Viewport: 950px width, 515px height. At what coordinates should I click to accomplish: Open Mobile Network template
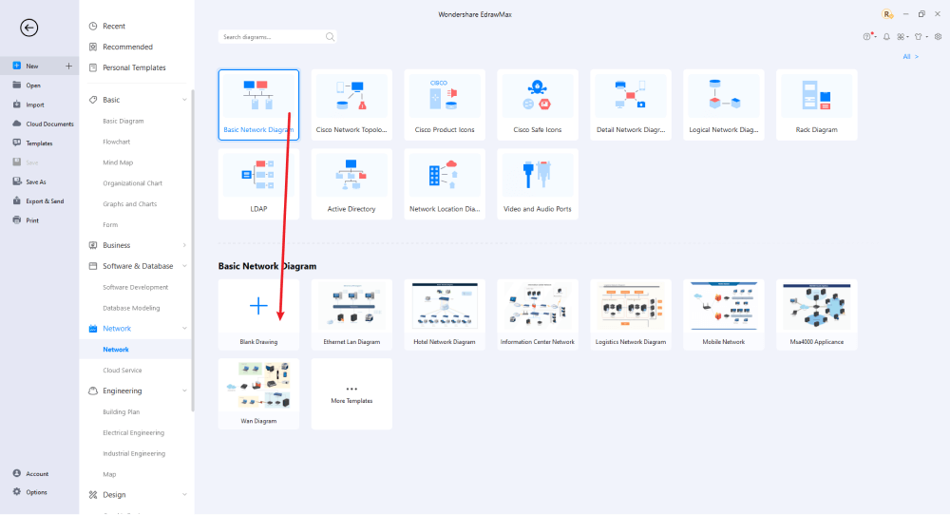[723, 315]
